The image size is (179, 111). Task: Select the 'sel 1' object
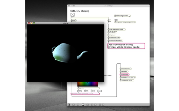(x=109, y=21)
